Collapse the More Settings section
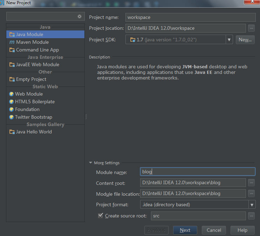This screenshot has height=236, width=260. (x=91, y=163)
